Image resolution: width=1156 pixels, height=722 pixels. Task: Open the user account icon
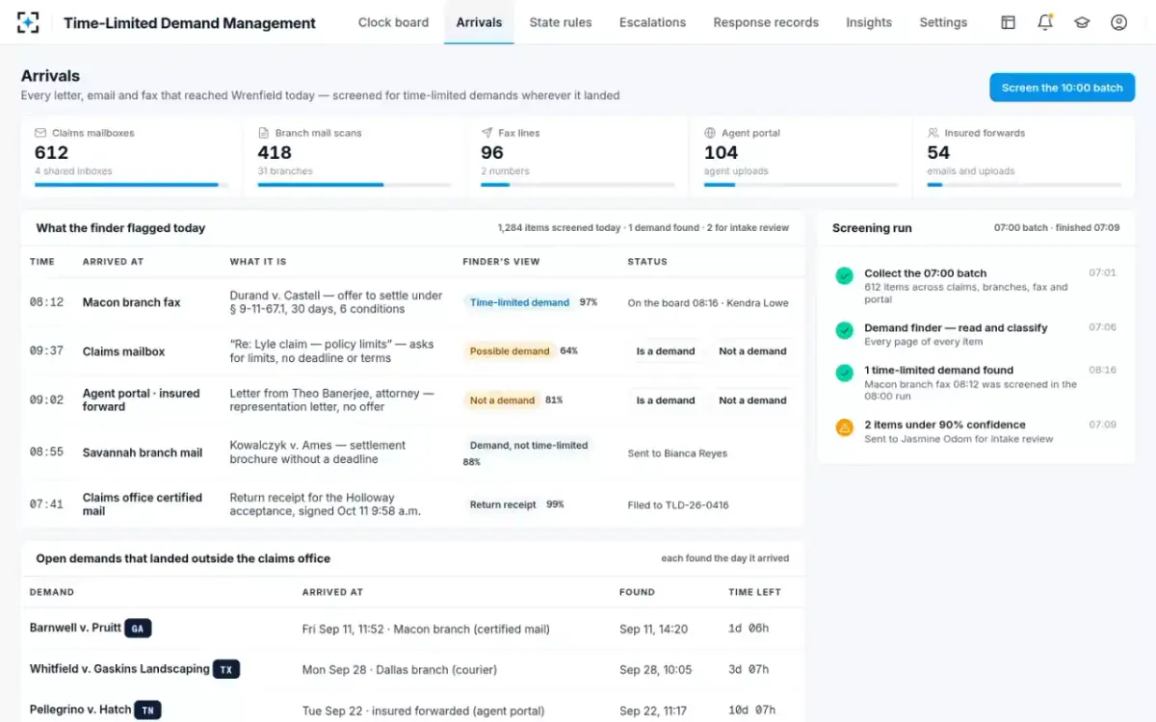tap(1118, 22)
